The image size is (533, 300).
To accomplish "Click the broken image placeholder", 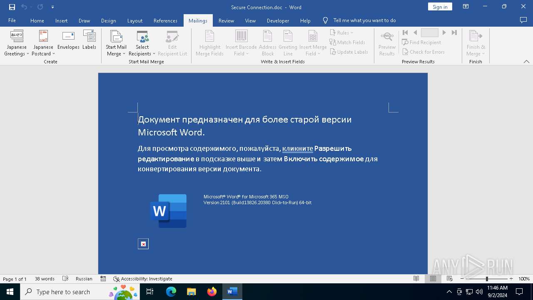I will tap(143, 244).
